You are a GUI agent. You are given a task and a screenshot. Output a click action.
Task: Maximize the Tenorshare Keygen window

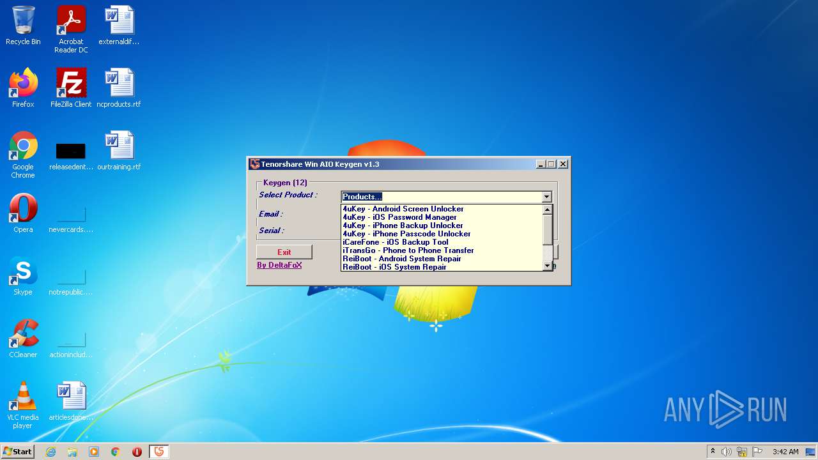pos(551,164)
